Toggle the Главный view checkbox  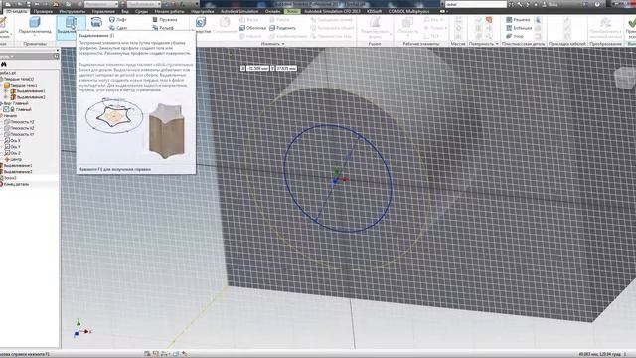point(6,109)
